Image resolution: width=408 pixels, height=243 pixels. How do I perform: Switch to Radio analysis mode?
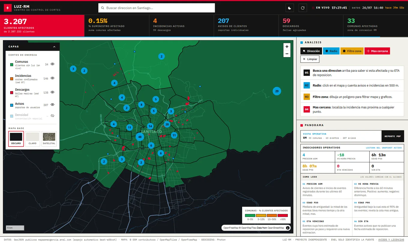tap(331, 51)
